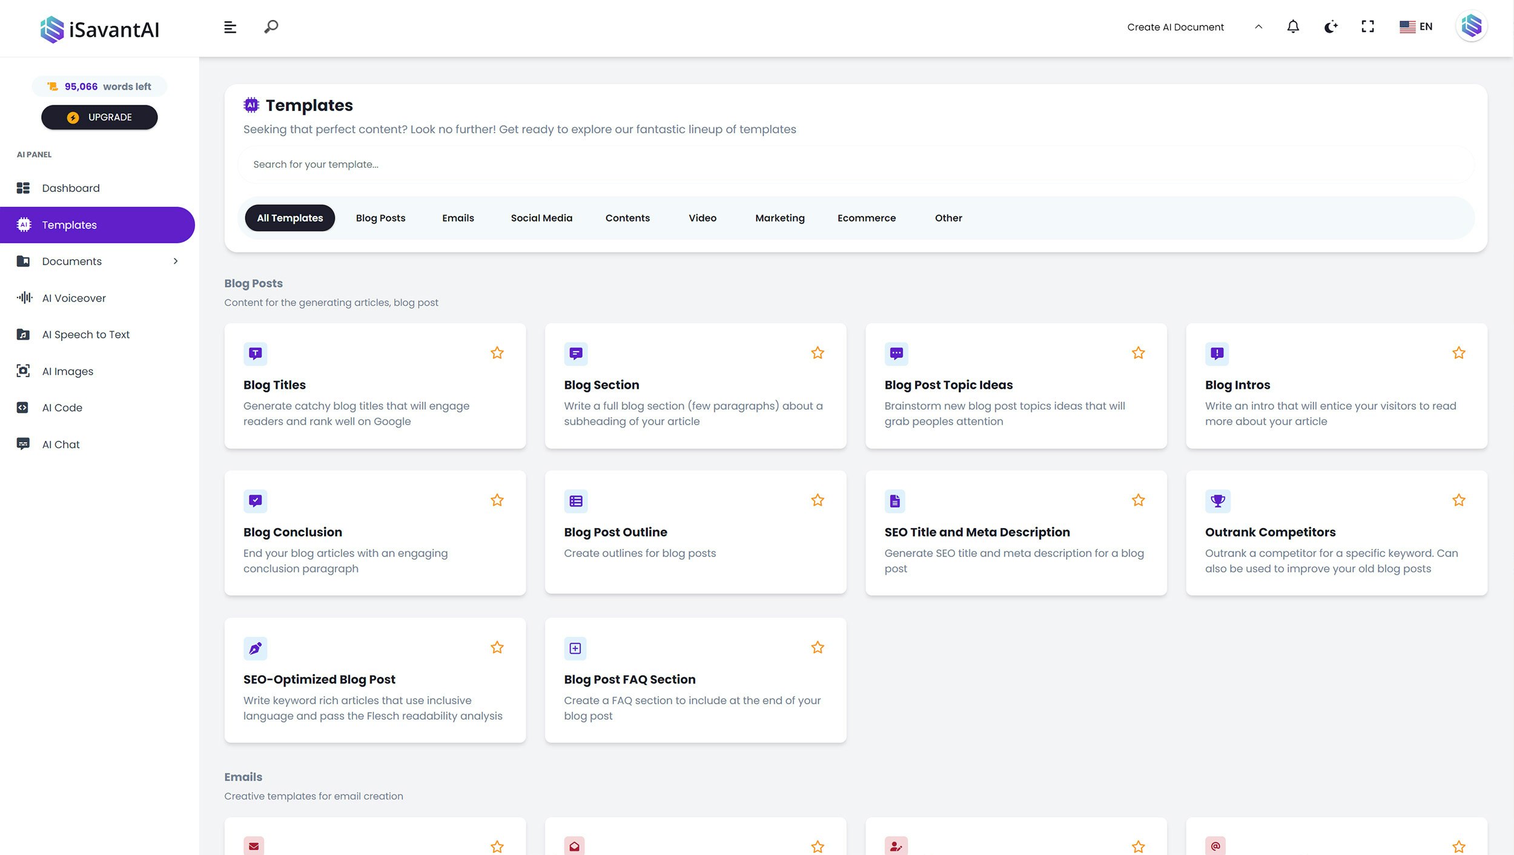1514x855 pixels.
Task: Click the Blog Section template icon
Action: [x=576, y=354]
